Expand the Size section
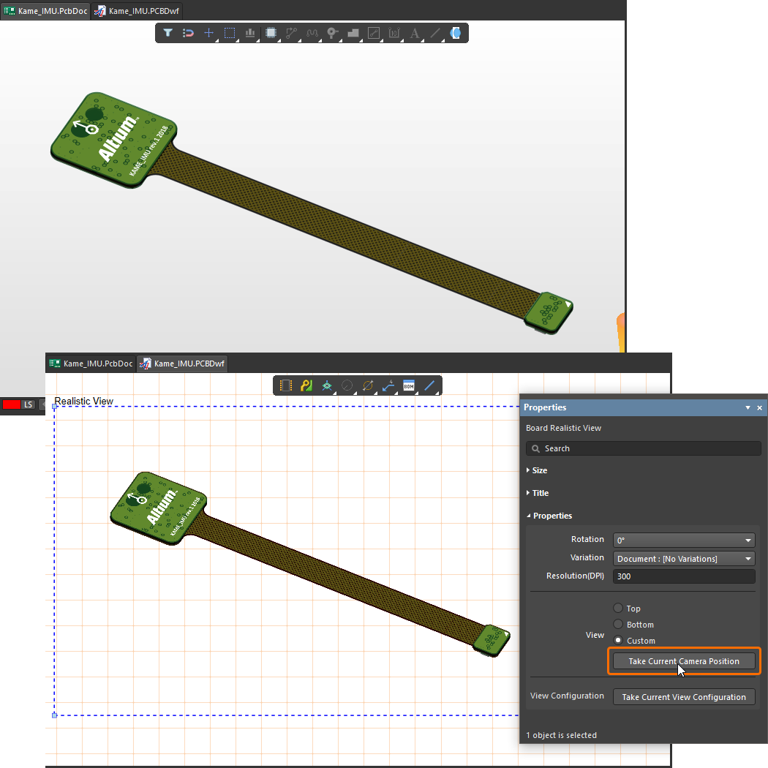The image size is (768, 768). [539, 470]
